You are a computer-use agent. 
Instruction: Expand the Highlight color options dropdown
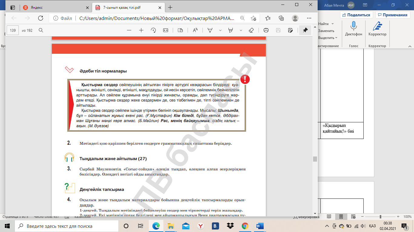(x=241, y=30)
